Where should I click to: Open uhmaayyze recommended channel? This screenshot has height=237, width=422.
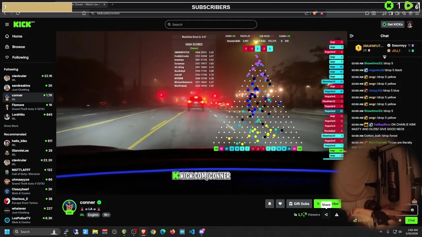pyautogui.click(x=28, y=181)
